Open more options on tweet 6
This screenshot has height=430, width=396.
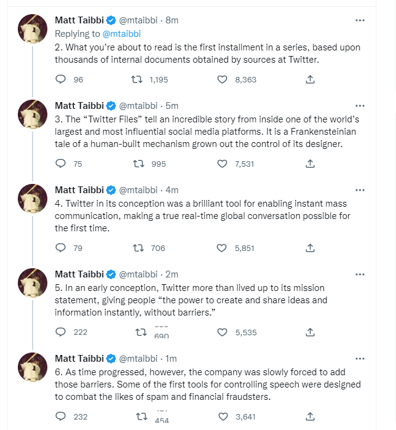point(360,359)
